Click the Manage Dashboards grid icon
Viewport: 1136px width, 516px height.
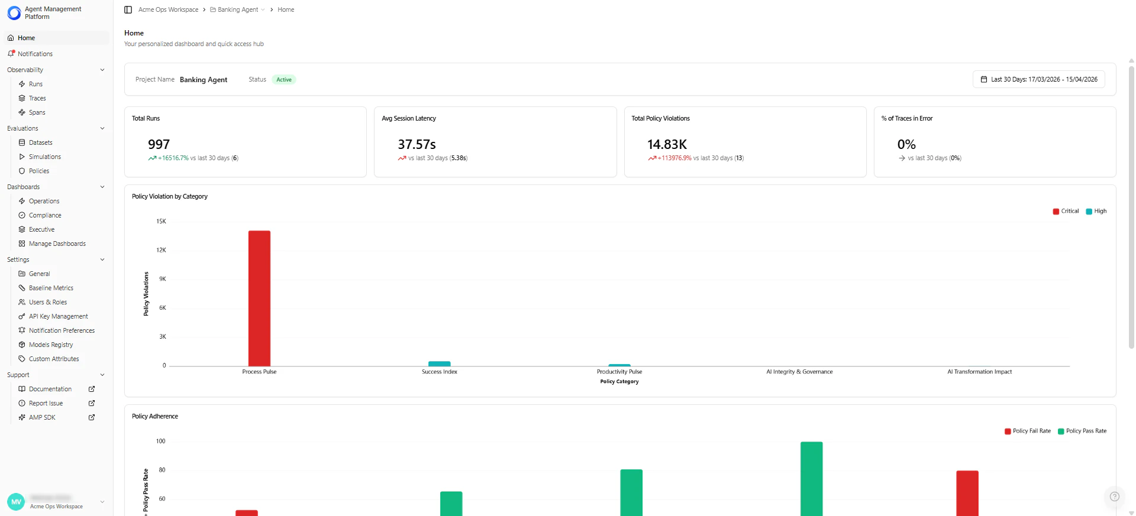tap(22, 244)
